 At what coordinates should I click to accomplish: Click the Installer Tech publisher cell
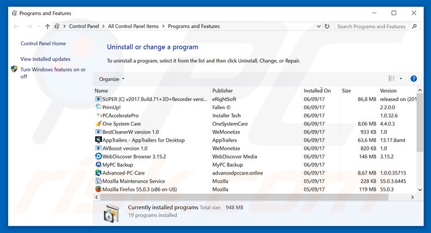click(226, 115)
